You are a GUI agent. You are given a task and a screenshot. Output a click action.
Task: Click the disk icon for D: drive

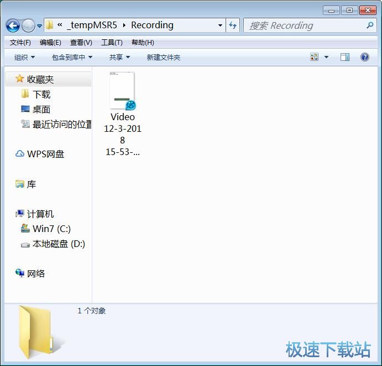coord(25,245)
